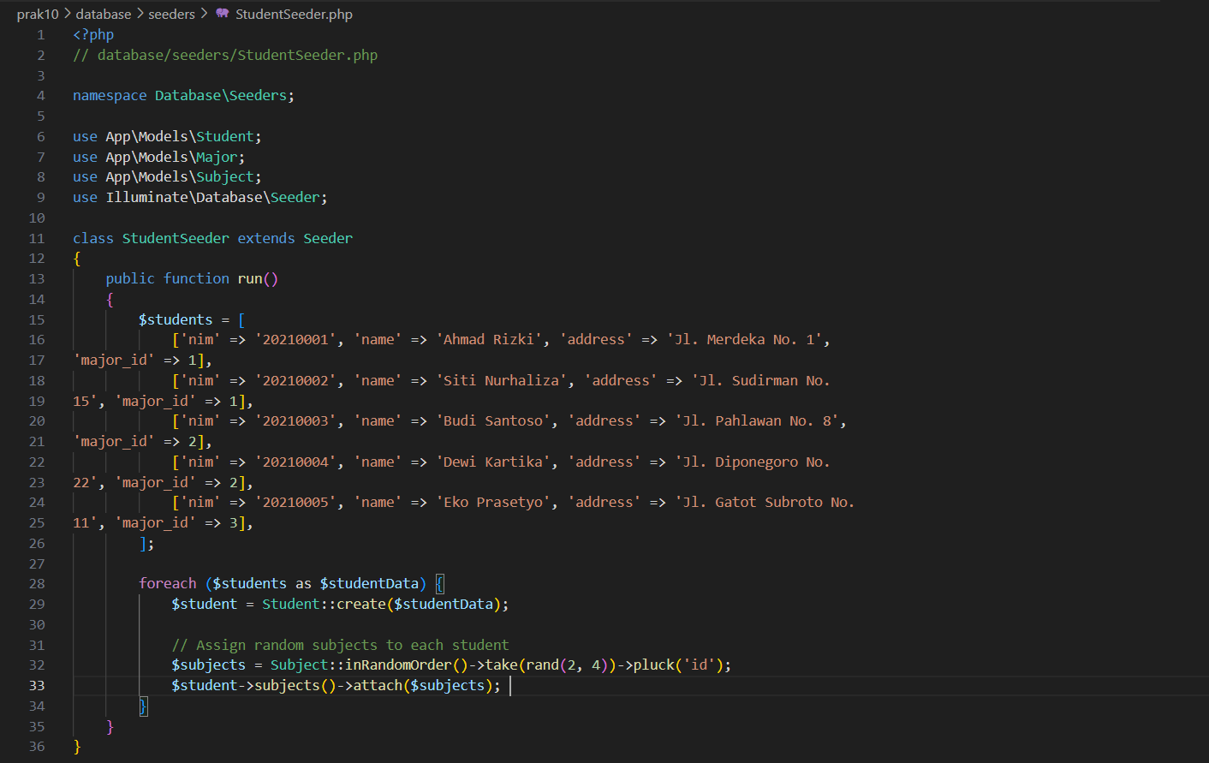Click the Assign random subjects comment

[340, 646]
